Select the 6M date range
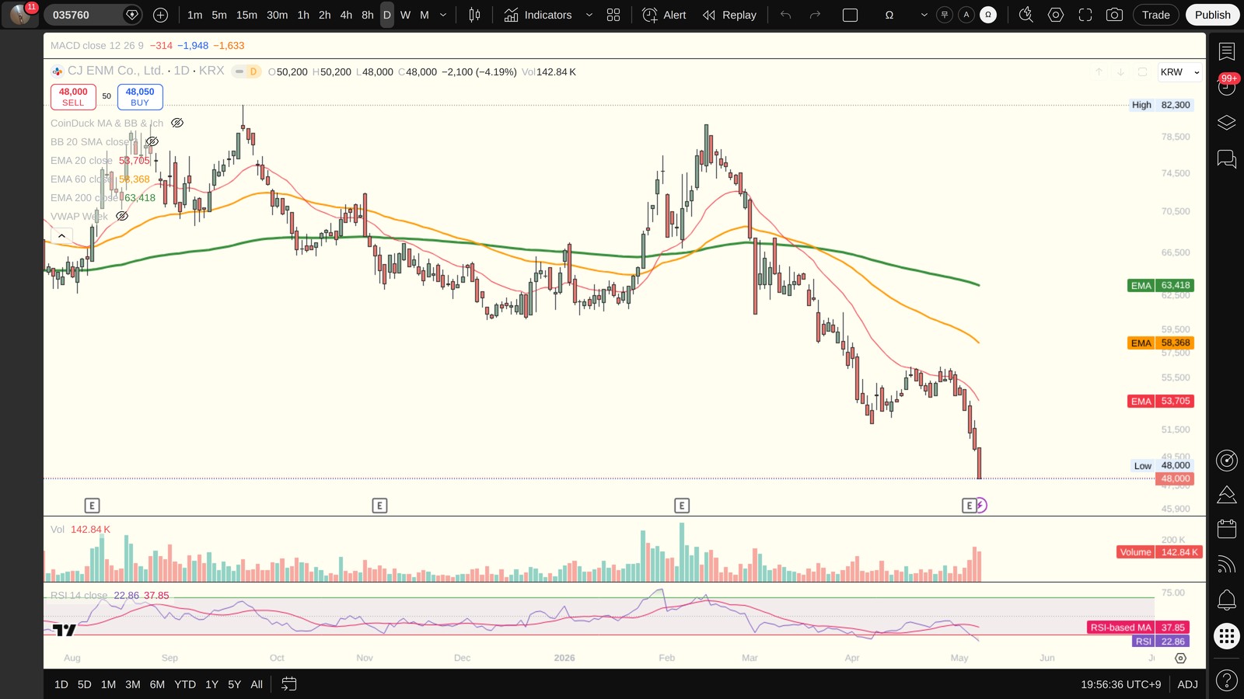 157,684
